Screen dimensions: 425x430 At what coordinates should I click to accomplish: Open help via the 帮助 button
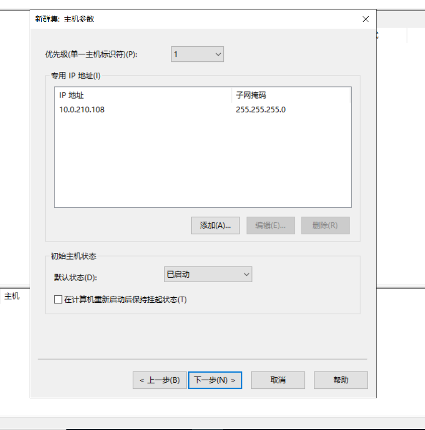341,380
